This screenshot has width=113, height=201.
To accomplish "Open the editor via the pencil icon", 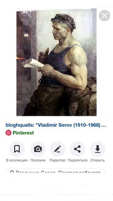I will (x=57, y=149).
